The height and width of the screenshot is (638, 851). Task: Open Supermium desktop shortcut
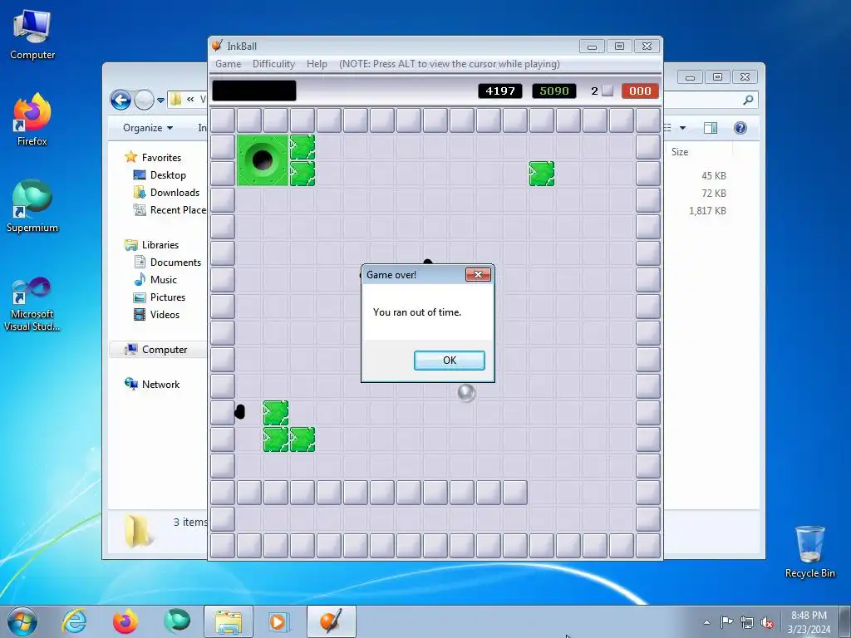point(32,206)
